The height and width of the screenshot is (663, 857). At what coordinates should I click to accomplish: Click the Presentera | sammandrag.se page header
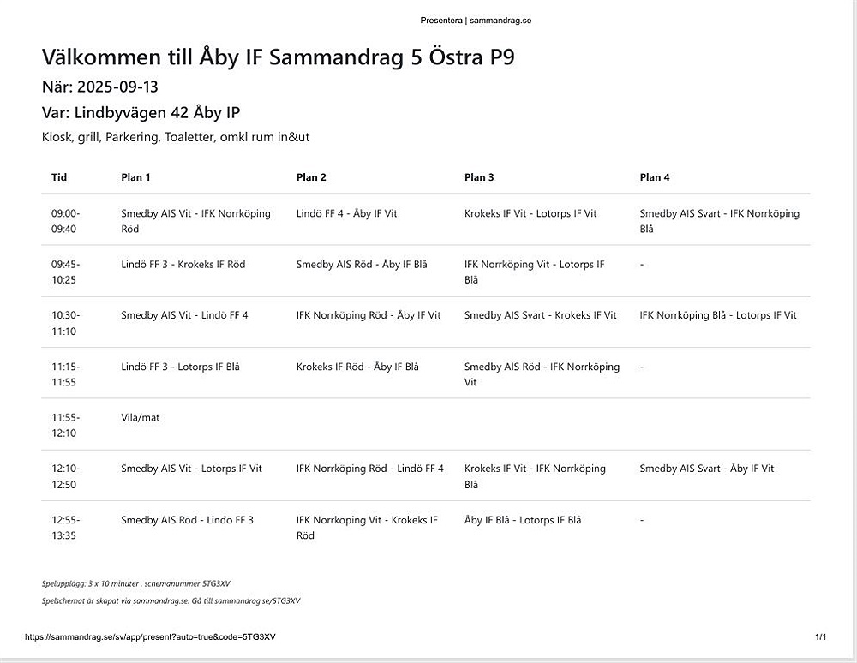coord(476,21)
